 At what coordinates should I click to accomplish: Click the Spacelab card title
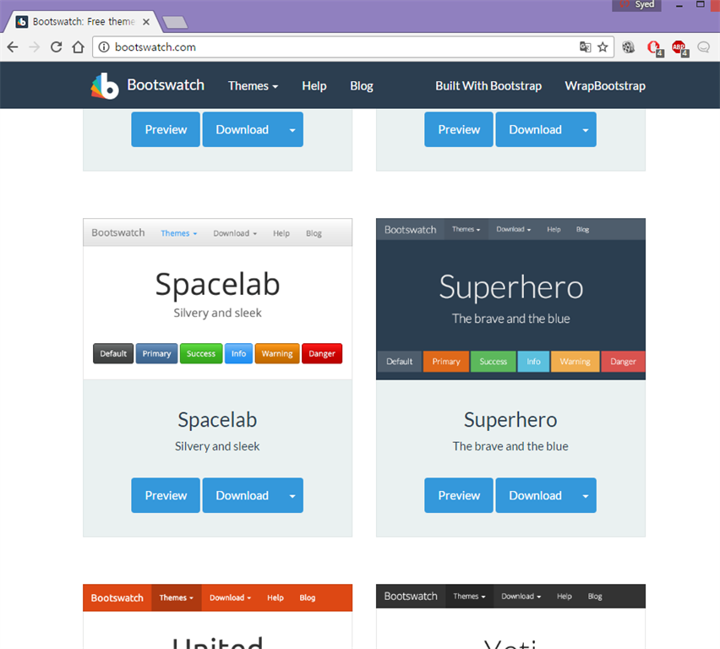click(217, 420)
